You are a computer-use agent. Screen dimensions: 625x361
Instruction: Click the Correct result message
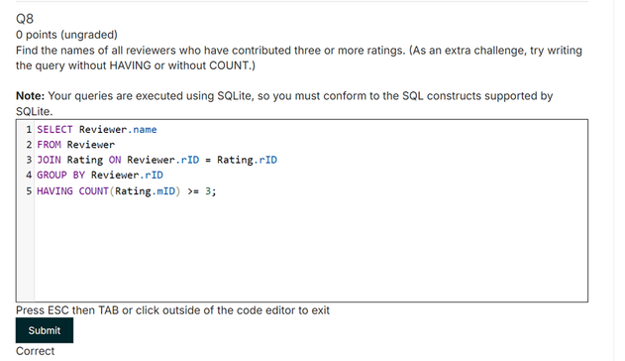point(35,351)
